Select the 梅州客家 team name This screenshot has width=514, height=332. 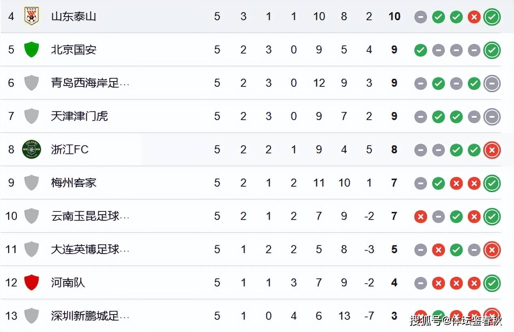coord(73,183)
